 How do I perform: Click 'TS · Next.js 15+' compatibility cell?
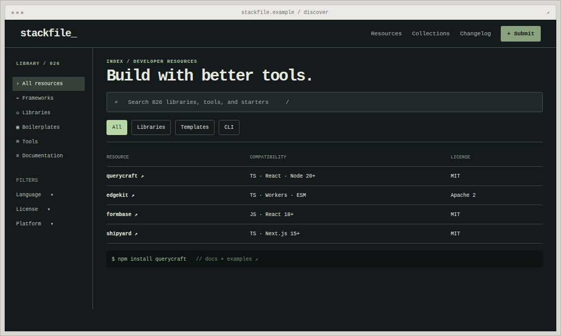[274, 234]
